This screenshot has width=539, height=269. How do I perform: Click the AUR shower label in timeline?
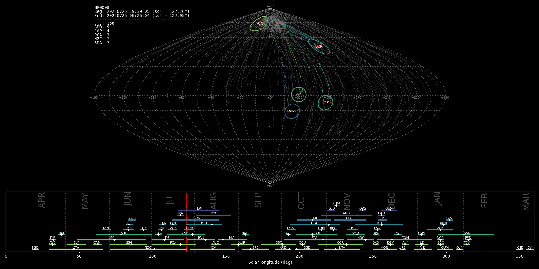pos(242,243)
